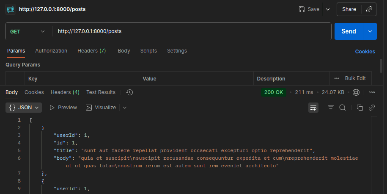Click the response link chain icon
Viewport: 387px width, 194px height.
click(372, 108)
